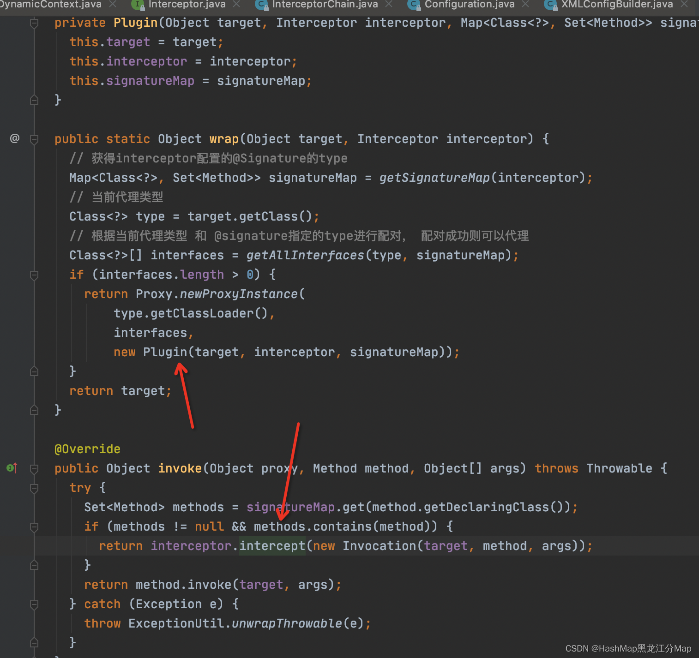Screen dimensions: 699x658
Task: Collapse the invoke method fold marker
Action: click(34, 468)
